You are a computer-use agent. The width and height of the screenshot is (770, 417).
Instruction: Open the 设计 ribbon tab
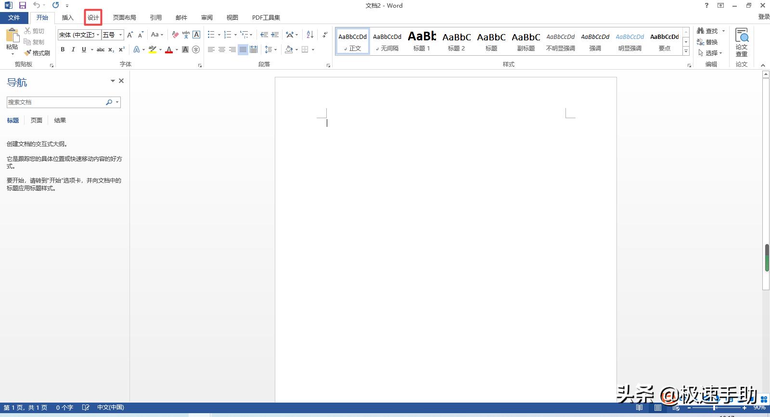coord(93,18)
